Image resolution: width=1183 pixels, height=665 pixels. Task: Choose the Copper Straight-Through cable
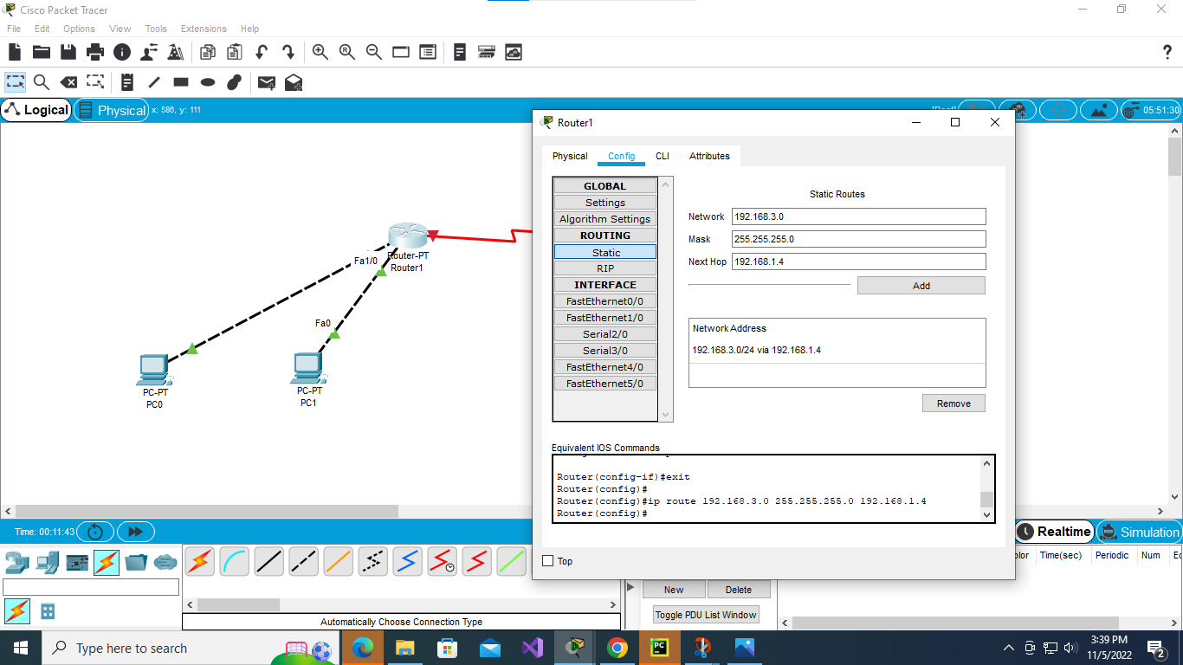[269, 562]
